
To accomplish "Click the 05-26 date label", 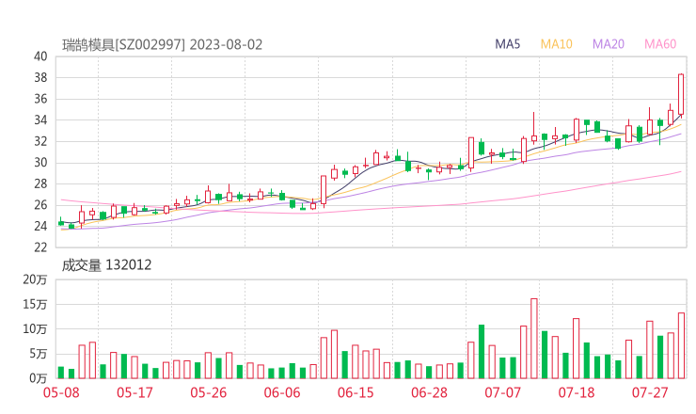I will coord(209,392).
